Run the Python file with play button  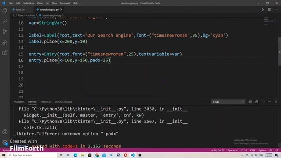(263, 10)
